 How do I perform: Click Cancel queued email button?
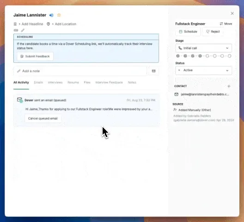pyautogui.click(x=43, y=118)
